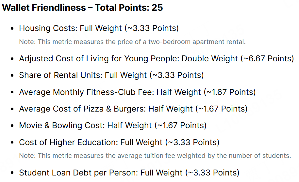
Task: Select the Student Loan Debt per Person line
Action: [129, 173]
